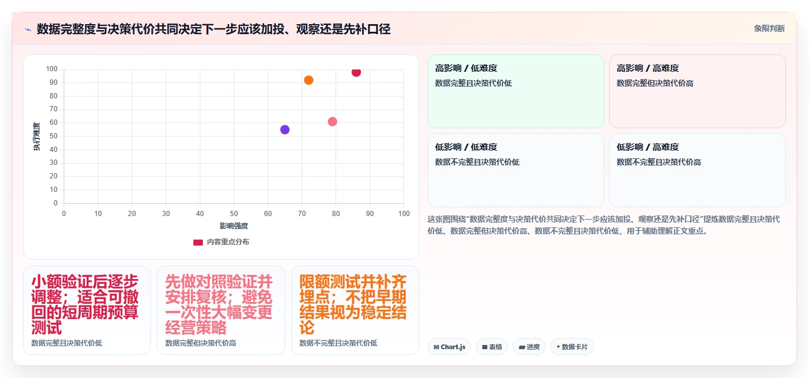Viewport: 809px width, 378px height.
Task: Open the 高影响 / 低难度 quadrant card
Action: (x=516, y=91)
